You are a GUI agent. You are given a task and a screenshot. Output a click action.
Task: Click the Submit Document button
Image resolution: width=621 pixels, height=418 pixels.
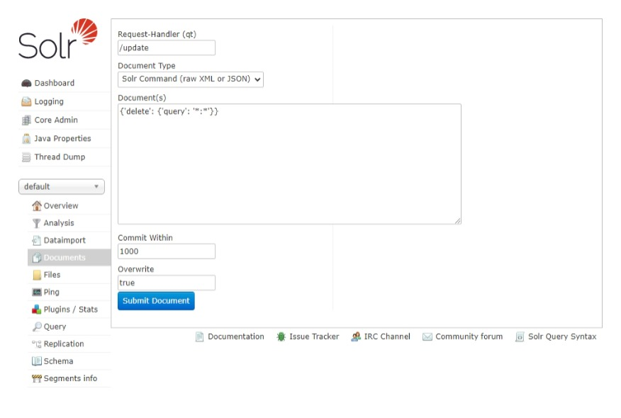tap(156, 301)
